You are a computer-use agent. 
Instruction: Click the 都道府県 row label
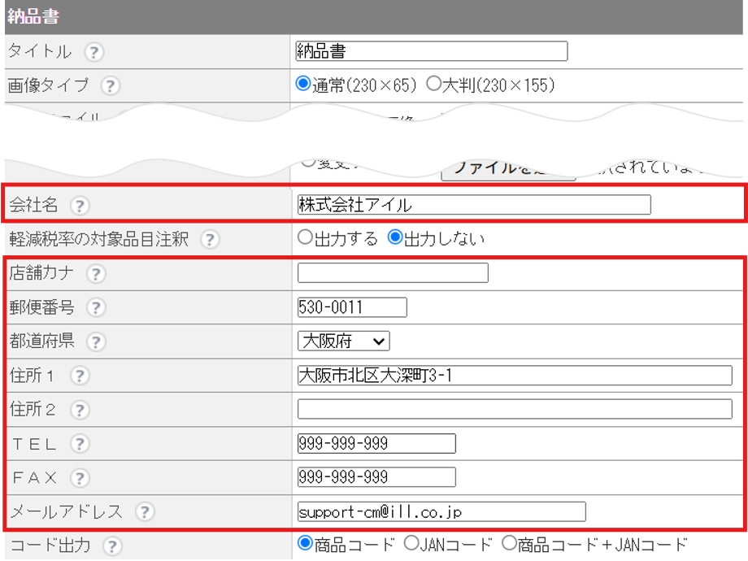point(41,341)
